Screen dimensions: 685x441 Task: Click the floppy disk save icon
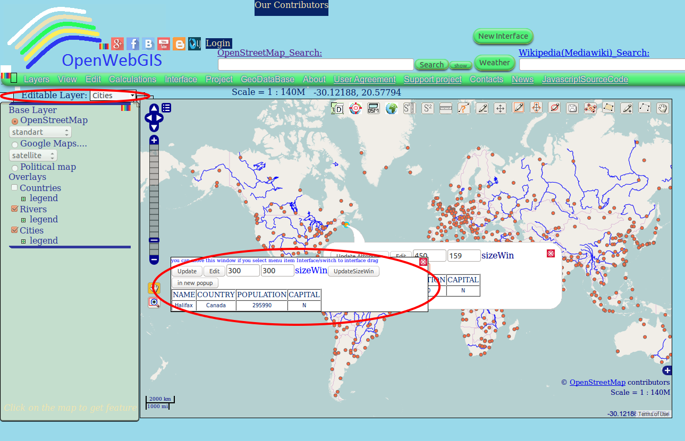(572, 108)
